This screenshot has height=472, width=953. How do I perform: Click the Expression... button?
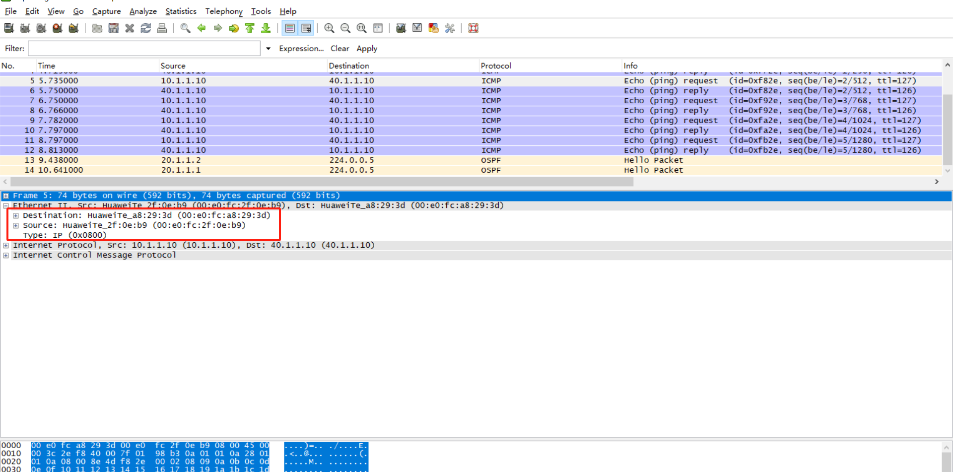(301, 49)
